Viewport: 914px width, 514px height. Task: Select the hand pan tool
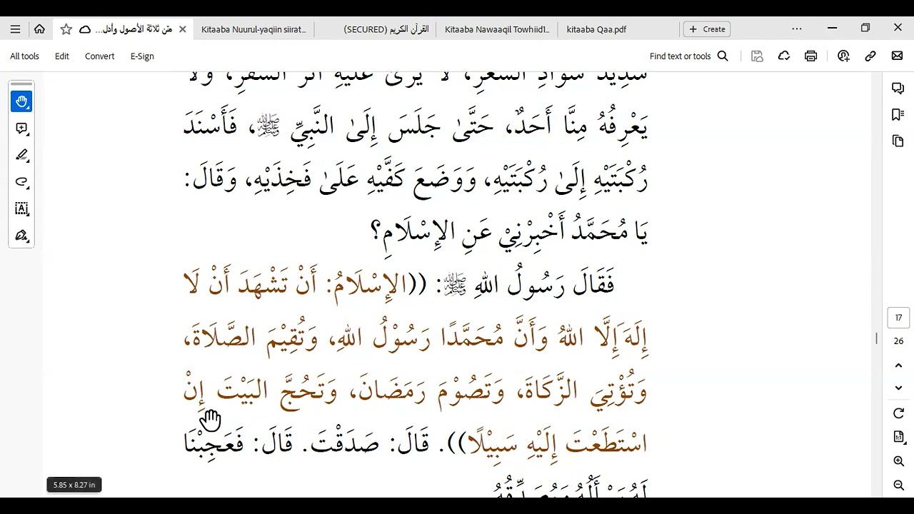(21, 101)
